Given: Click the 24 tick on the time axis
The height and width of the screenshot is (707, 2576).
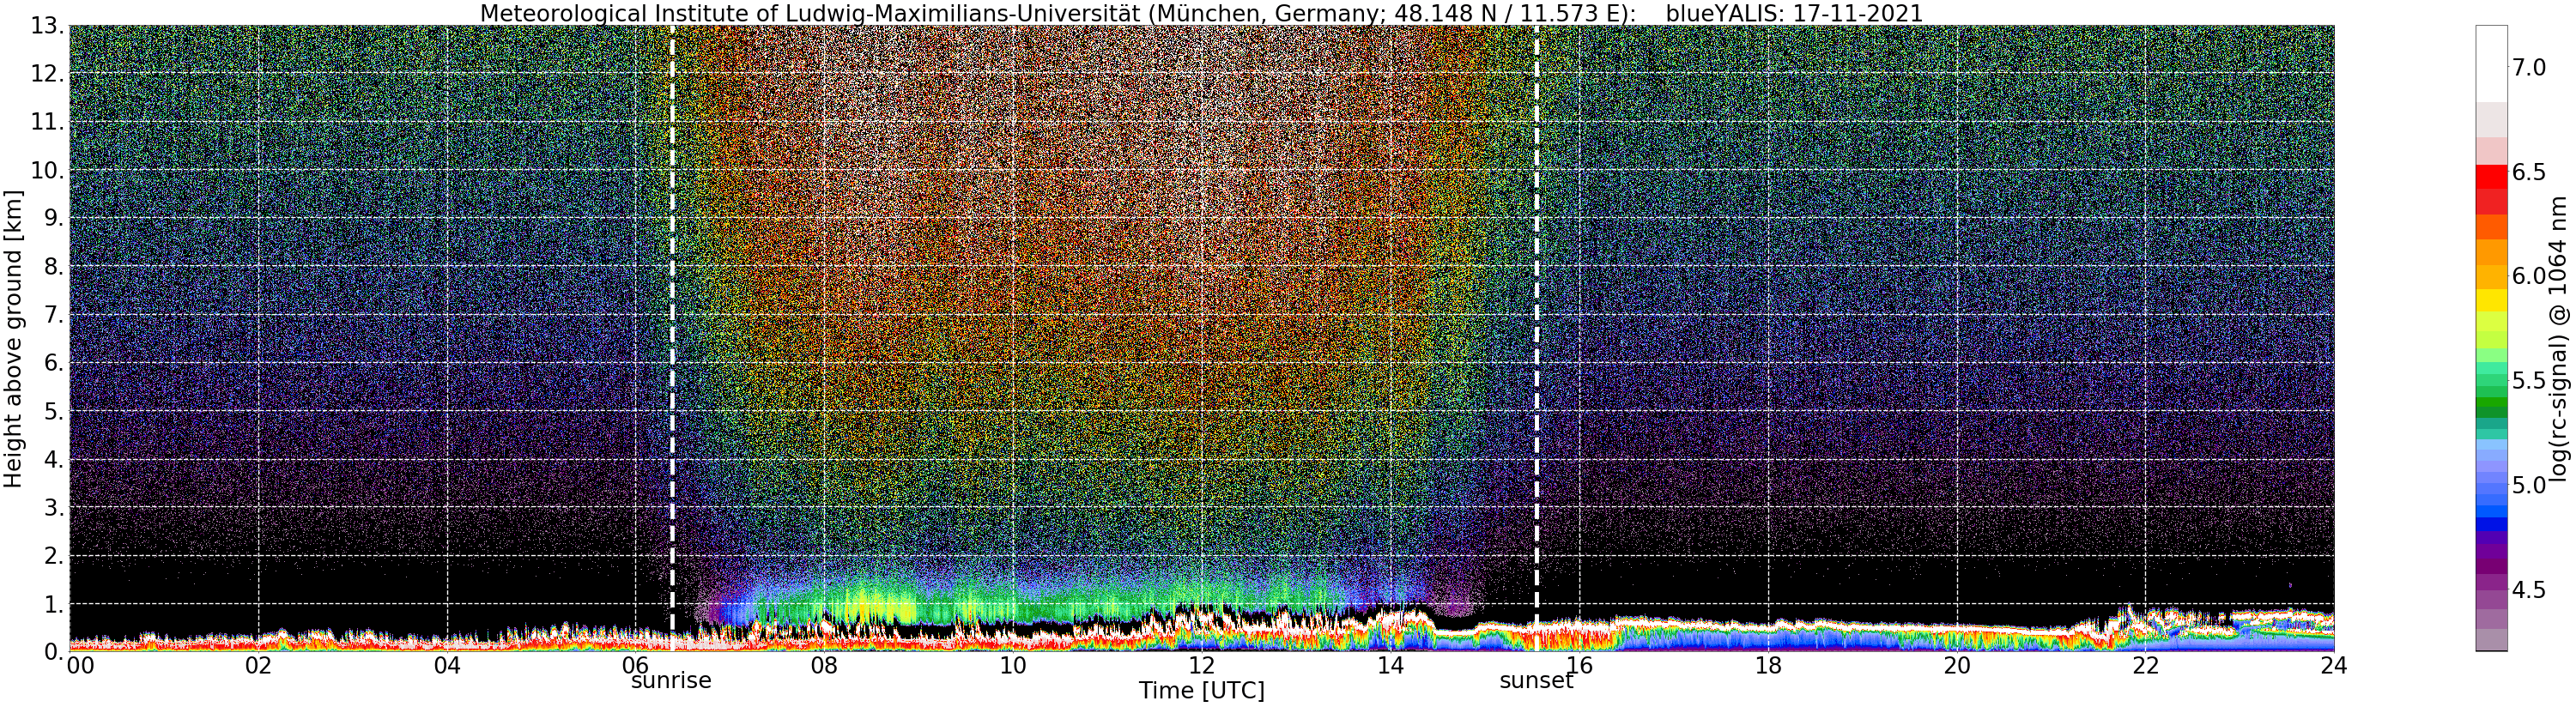Looking at the screenshot, I should tap(2334, 665).
